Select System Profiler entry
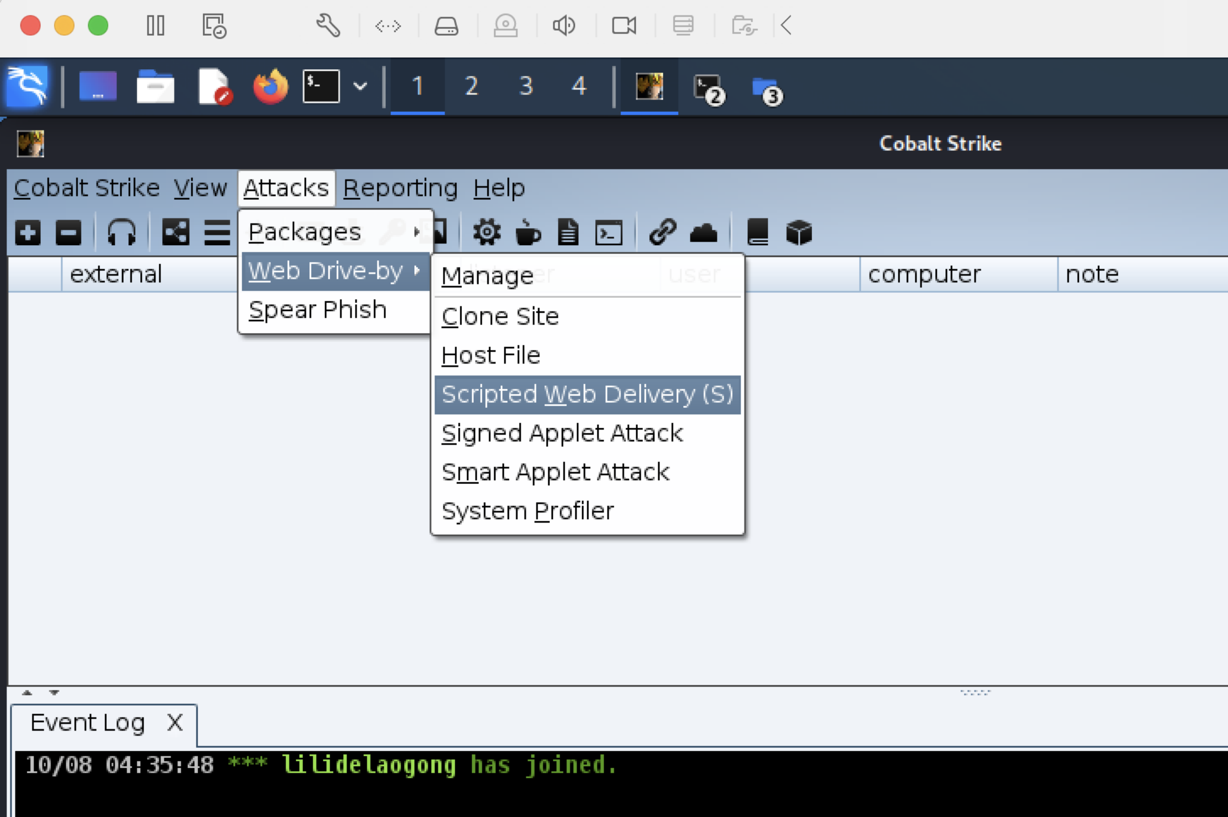This screenshot has width=1228, height=817. [587, 511]
